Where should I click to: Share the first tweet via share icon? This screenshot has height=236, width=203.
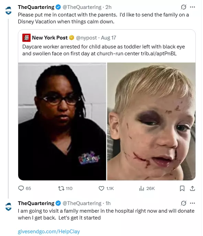192,188
